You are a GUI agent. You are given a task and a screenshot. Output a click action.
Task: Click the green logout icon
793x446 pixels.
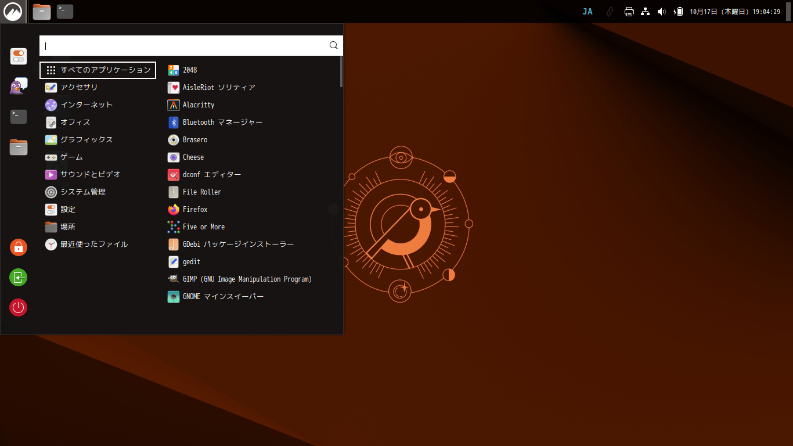(x=19, y=277)
